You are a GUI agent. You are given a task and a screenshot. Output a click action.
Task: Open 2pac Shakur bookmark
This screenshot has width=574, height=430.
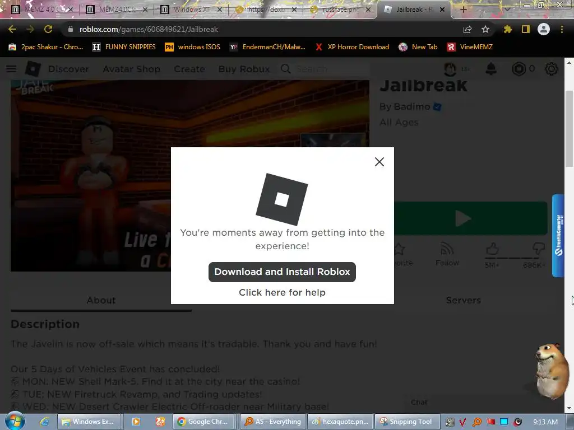46,47
